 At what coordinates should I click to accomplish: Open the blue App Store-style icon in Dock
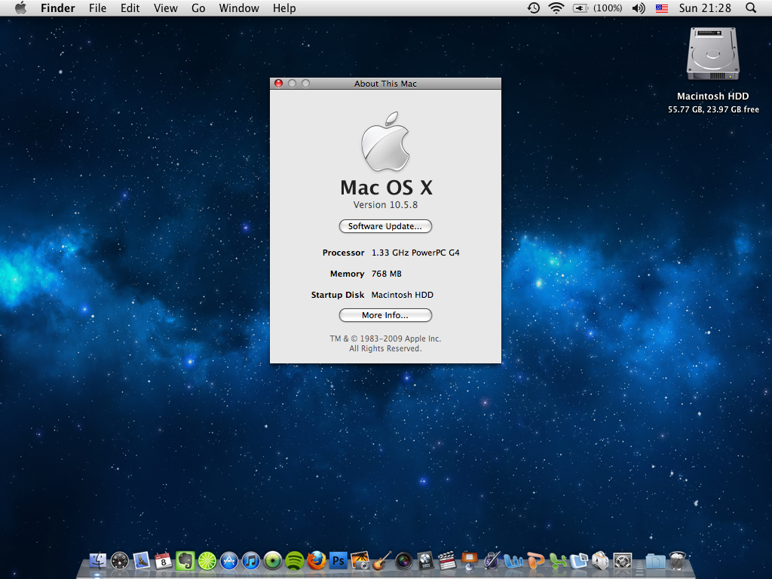229,560
